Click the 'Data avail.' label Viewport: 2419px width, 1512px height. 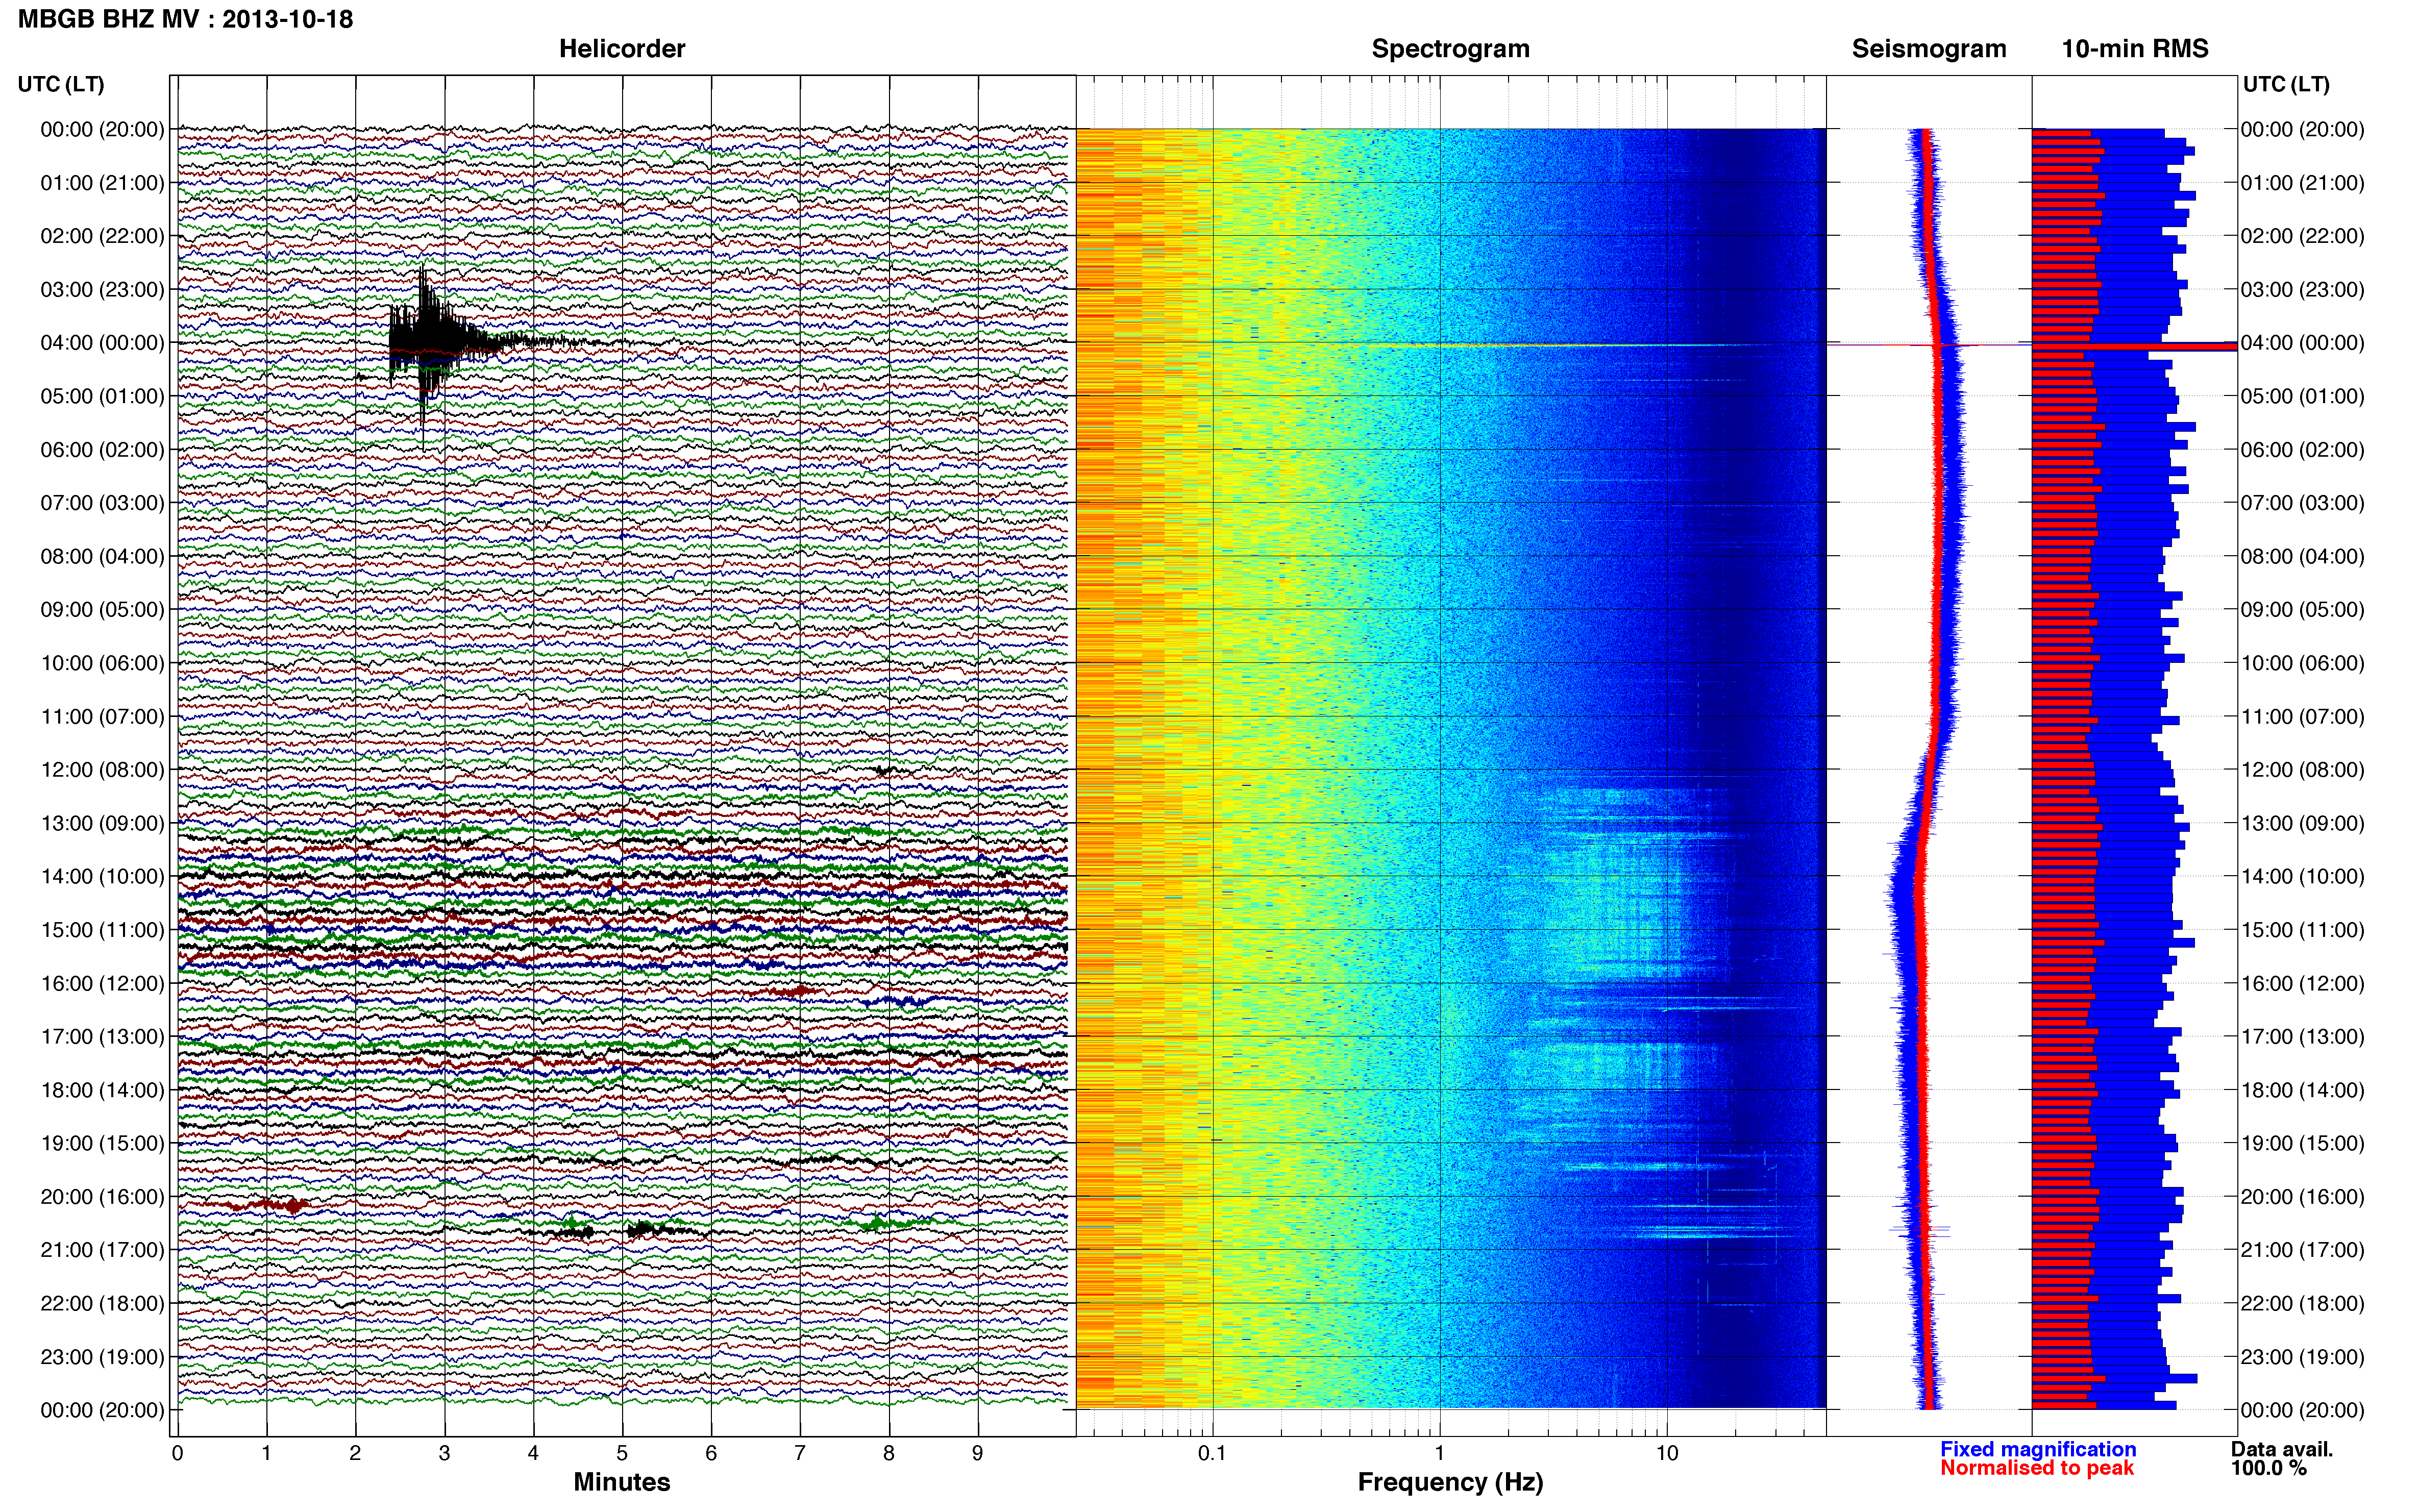[2282, 1449]
